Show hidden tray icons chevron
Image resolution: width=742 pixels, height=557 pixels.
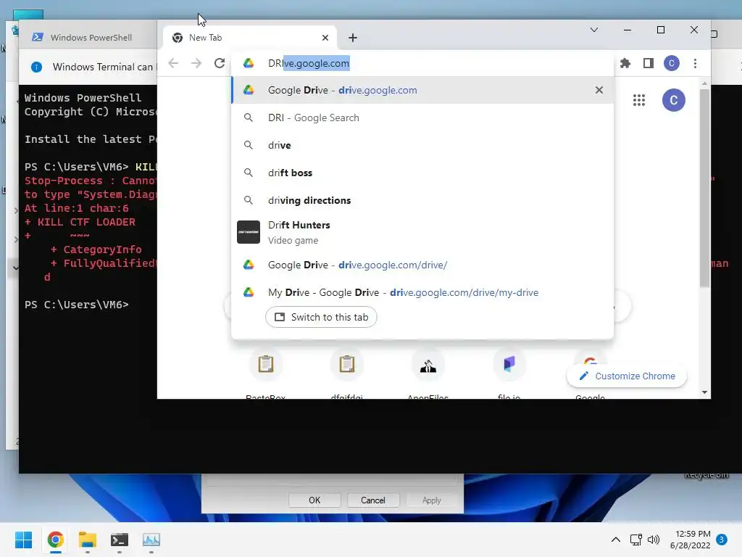pyautogui.click(x=616, y=540)
